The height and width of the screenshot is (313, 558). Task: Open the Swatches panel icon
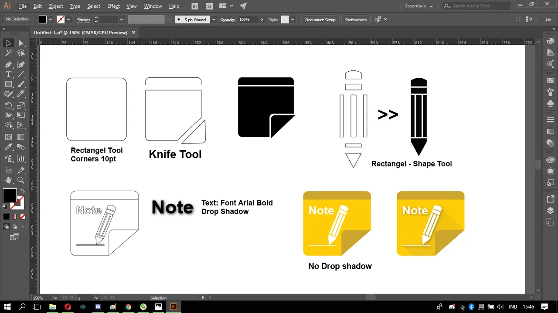point(550,81)
